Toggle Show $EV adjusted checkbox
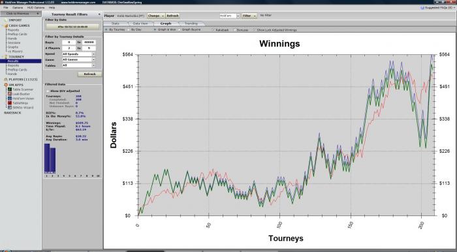 coord(48,91)
